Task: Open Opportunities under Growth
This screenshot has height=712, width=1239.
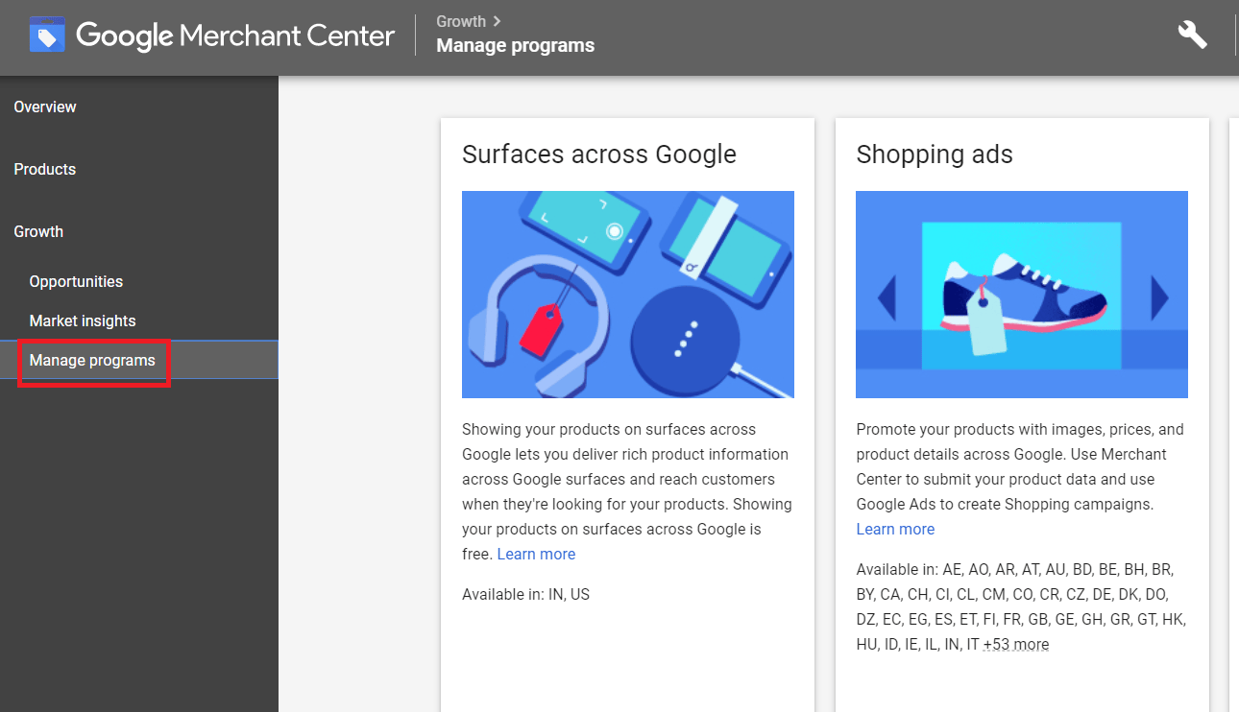Action: pos(76,281)
